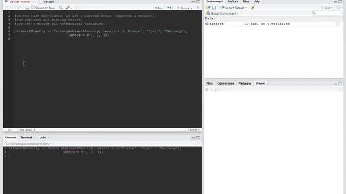The height and width of the screenshot is (194, 346).
Task: Minimize the console pane
Action: [194, 138]
